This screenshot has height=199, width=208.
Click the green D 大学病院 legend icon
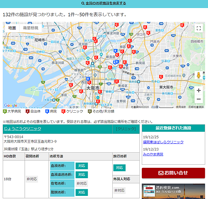5,111
